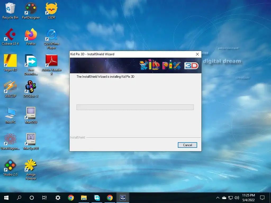Open the first Chrome taskbar icon beside Settings
271x203 pixels.
[x=71, y=198]
